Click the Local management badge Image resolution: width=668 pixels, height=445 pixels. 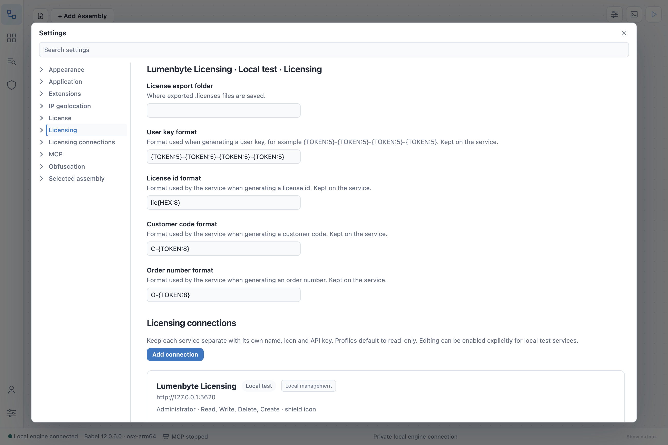[x=308, y=386]
